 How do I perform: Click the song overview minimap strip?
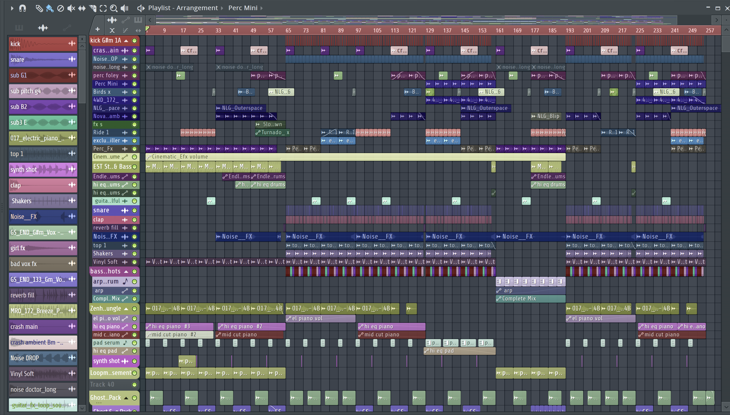(x=416, y=20)
